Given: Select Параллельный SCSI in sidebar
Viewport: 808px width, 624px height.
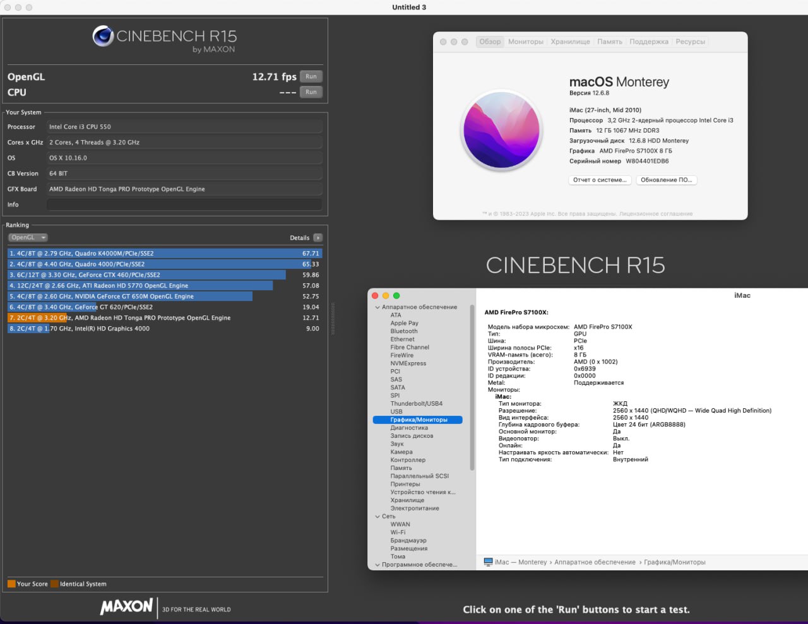Looking at the screenshot, I should 420,476.
